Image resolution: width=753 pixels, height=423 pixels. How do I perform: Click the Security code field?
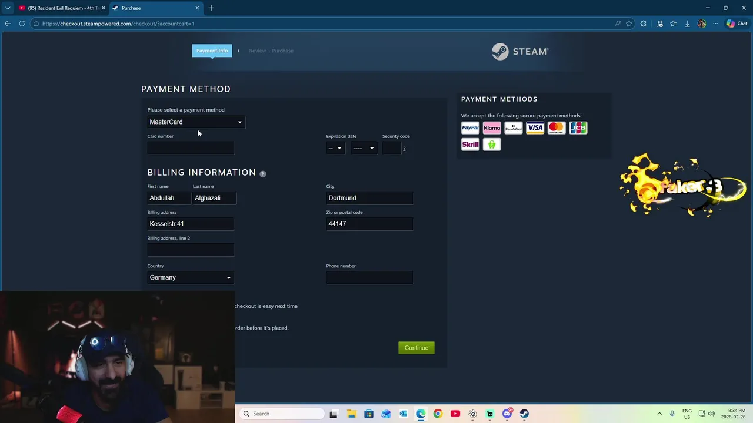(x=391, y=148)
